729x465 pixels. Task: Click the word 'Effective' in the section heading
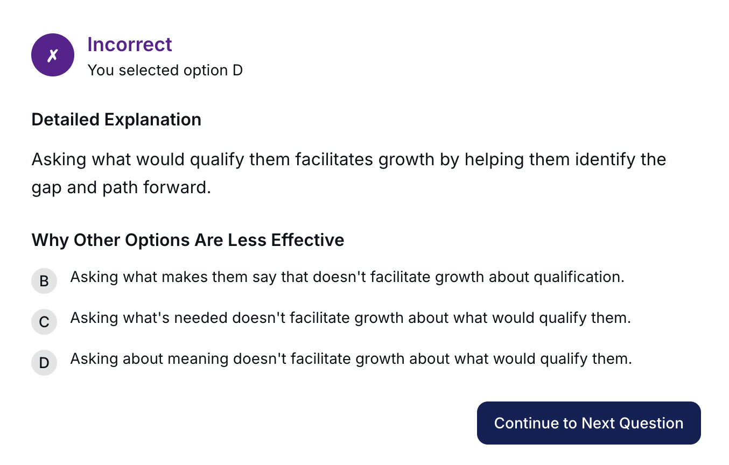(307, 239)
